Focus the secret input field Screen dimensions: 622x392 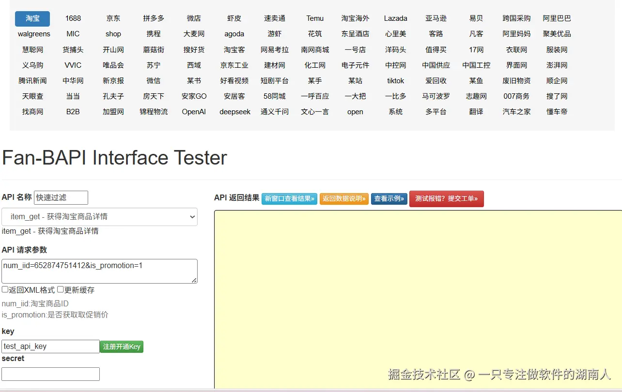pyautogui.click(x=50, y=374)
